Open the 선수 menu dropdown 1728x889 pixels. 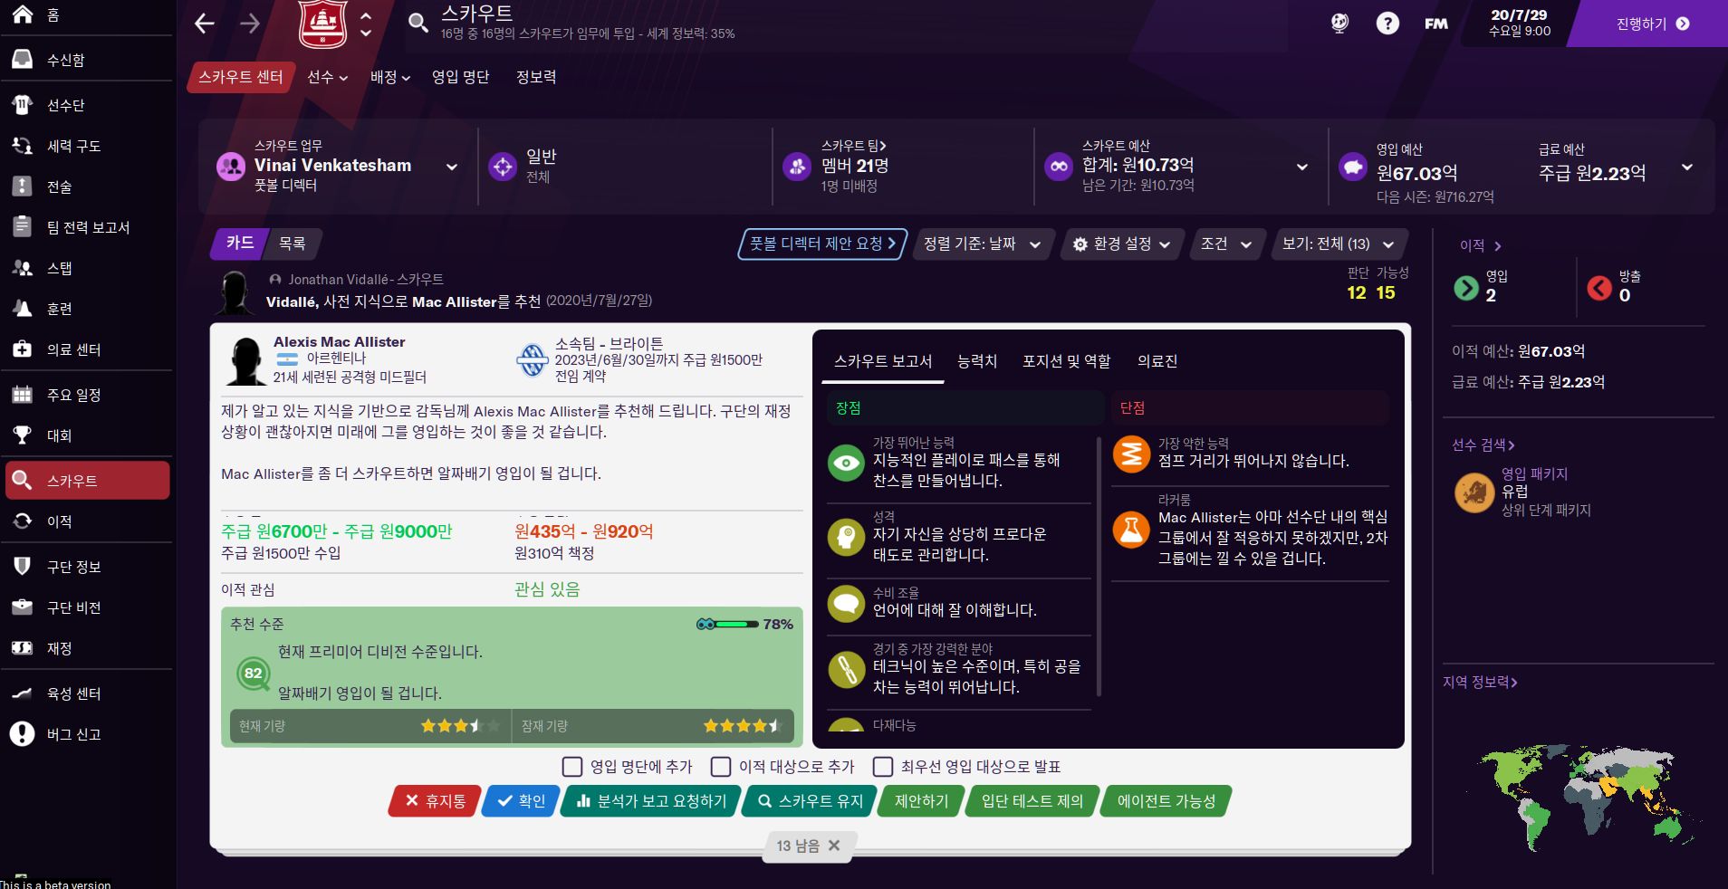point(327,77)
